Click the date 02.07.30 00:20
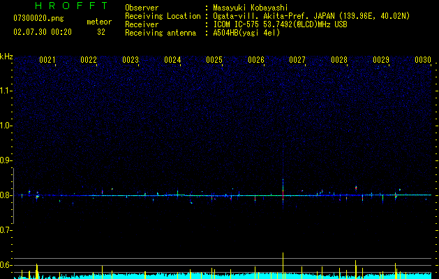The image size is (439, 279). pos(43,32)
